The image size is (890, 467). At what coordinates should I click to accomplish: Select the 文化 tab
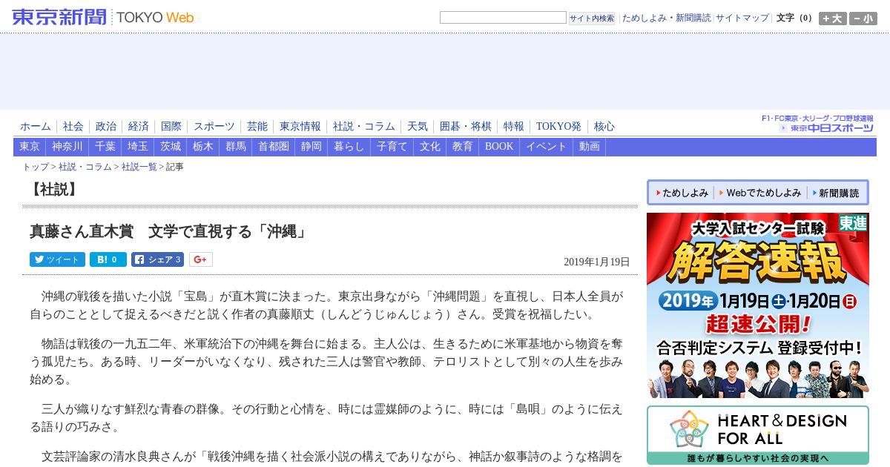coord(430,147)
